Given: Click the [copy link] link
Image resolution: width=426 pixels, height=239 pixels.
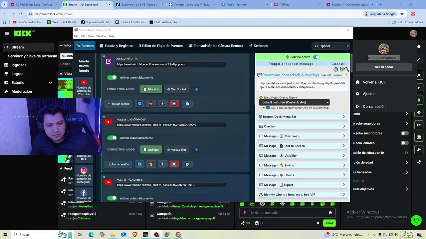Looking at the screenshot, I should [x=326, y=75].
